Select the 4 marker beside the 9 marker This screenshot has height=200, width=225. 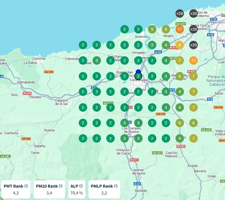(x=166, y=45)
